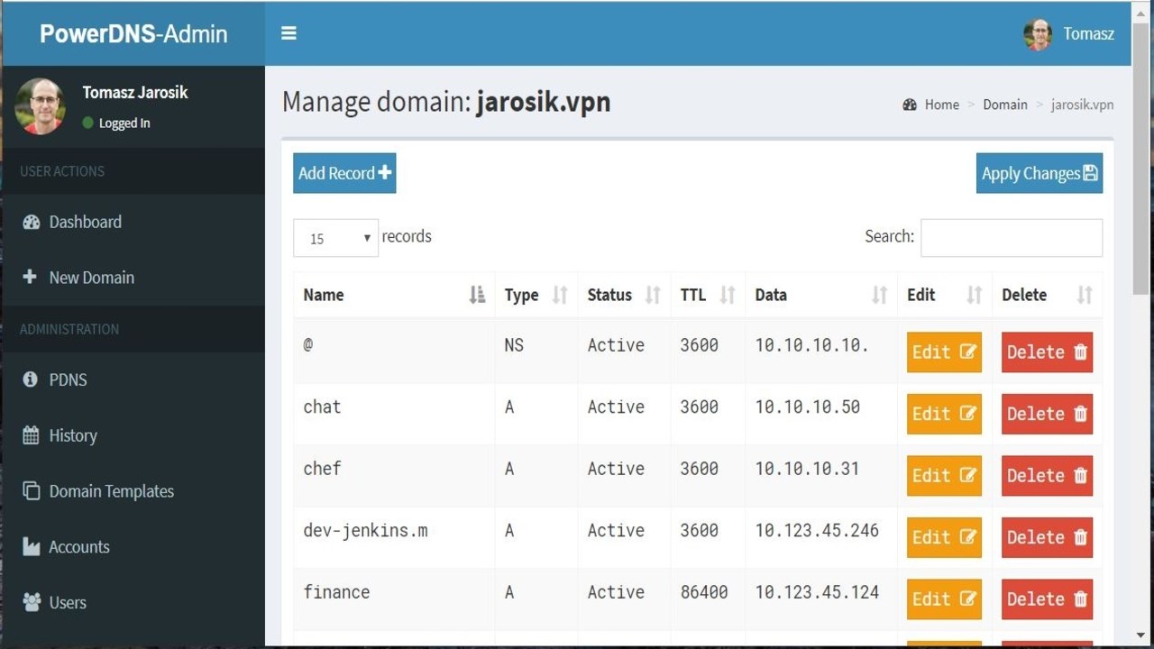
Task: Click the Domain Templates copy icon
Action: coord(31,491)
